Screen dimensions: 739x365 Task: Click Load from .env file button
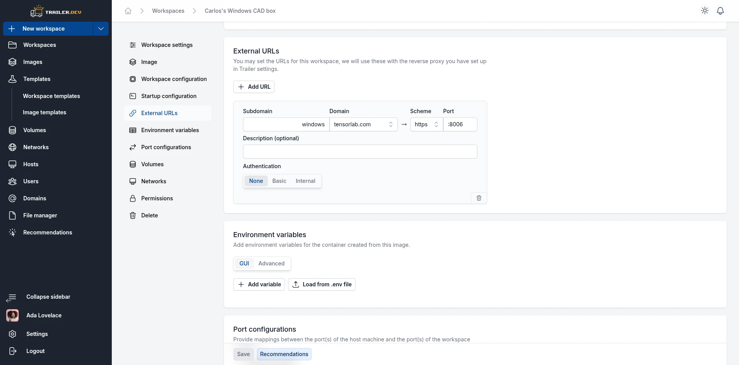click(322, 284)
